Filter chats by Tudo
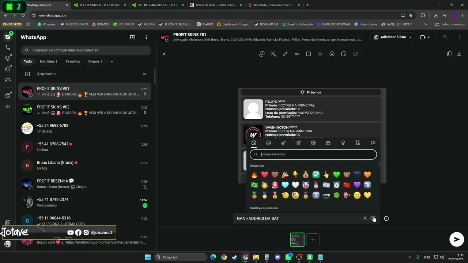Viewport: 468px width, 263px height. (x=28, y=61)
